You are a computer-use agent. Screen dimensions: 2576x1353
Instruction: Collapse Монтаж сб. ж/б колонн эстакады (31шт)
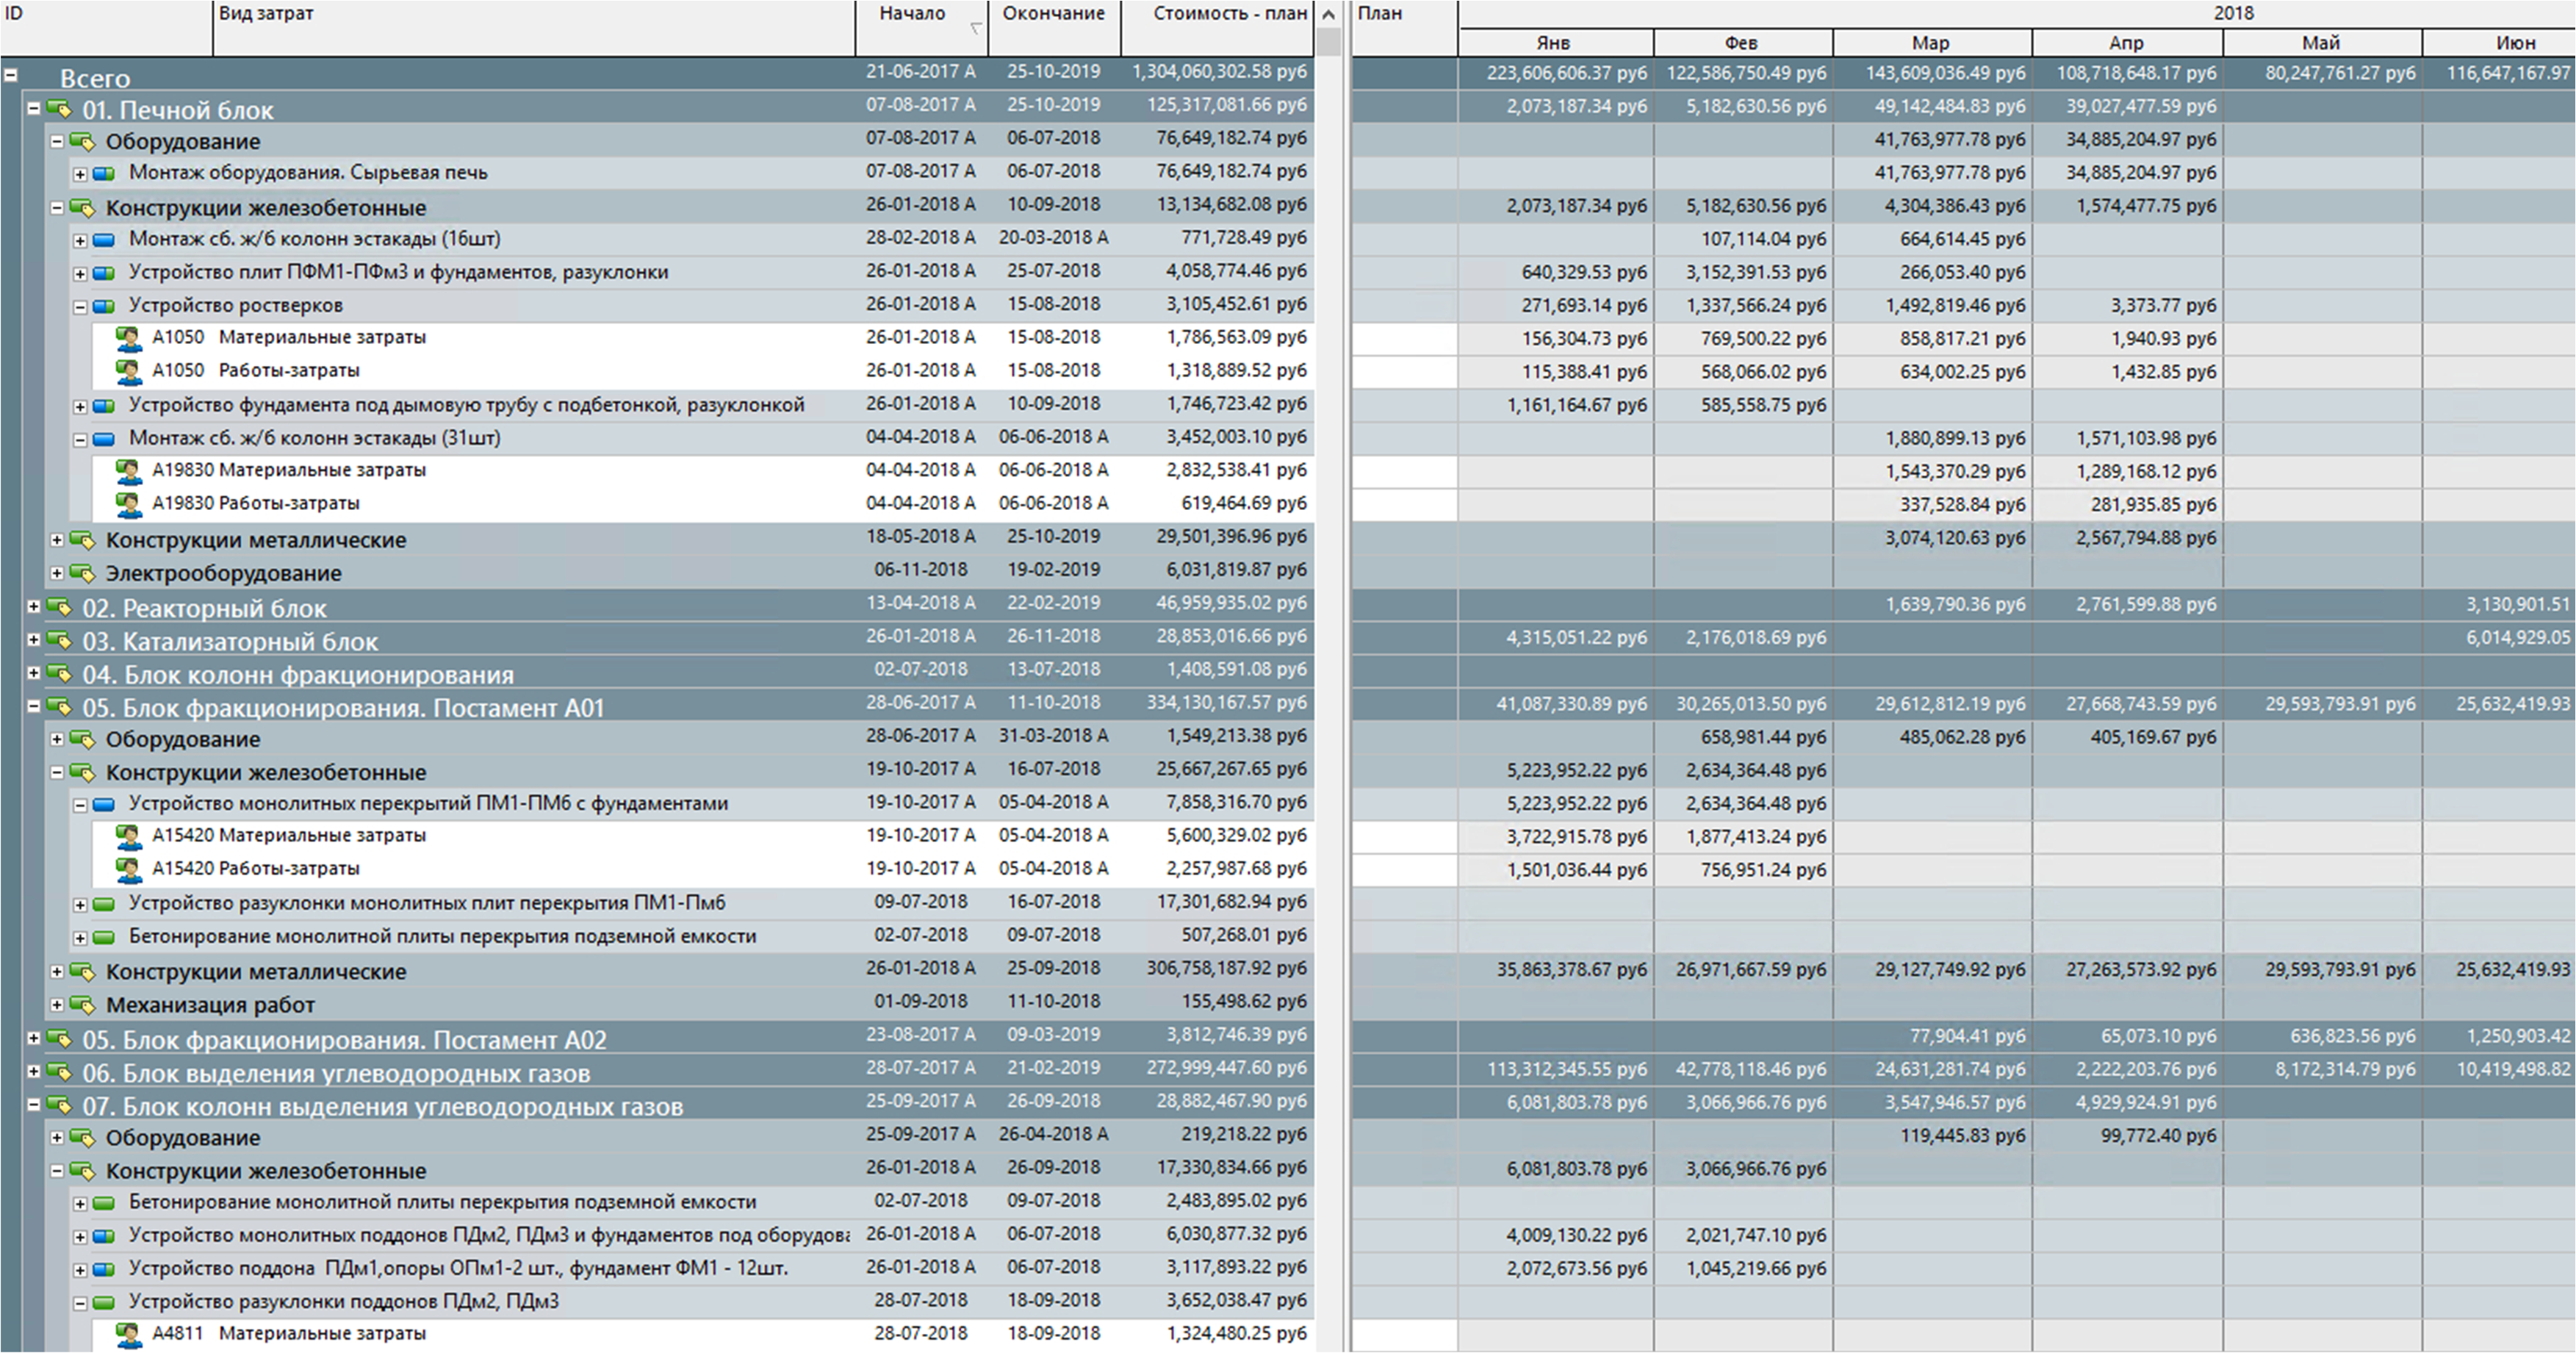pos(80,439)
